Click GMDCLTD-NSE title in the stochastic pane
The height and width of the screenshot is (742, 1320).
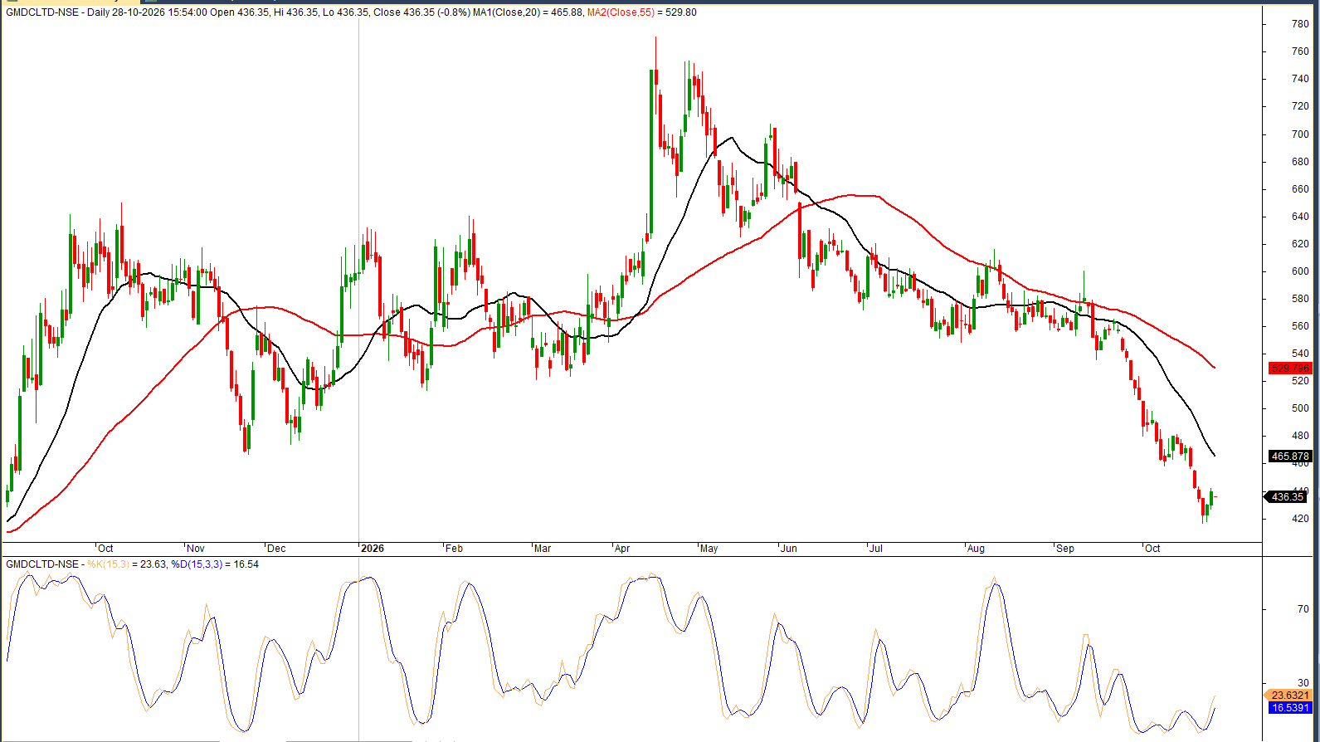42,564
